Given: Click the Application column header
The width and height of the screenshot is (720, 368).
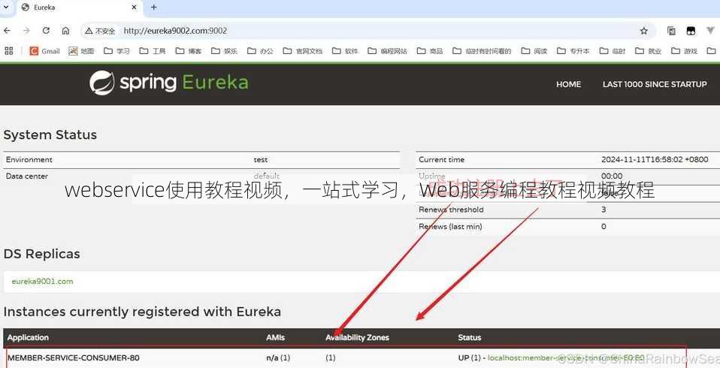Looking at the screenshot, I should click(x=28, y=337).
